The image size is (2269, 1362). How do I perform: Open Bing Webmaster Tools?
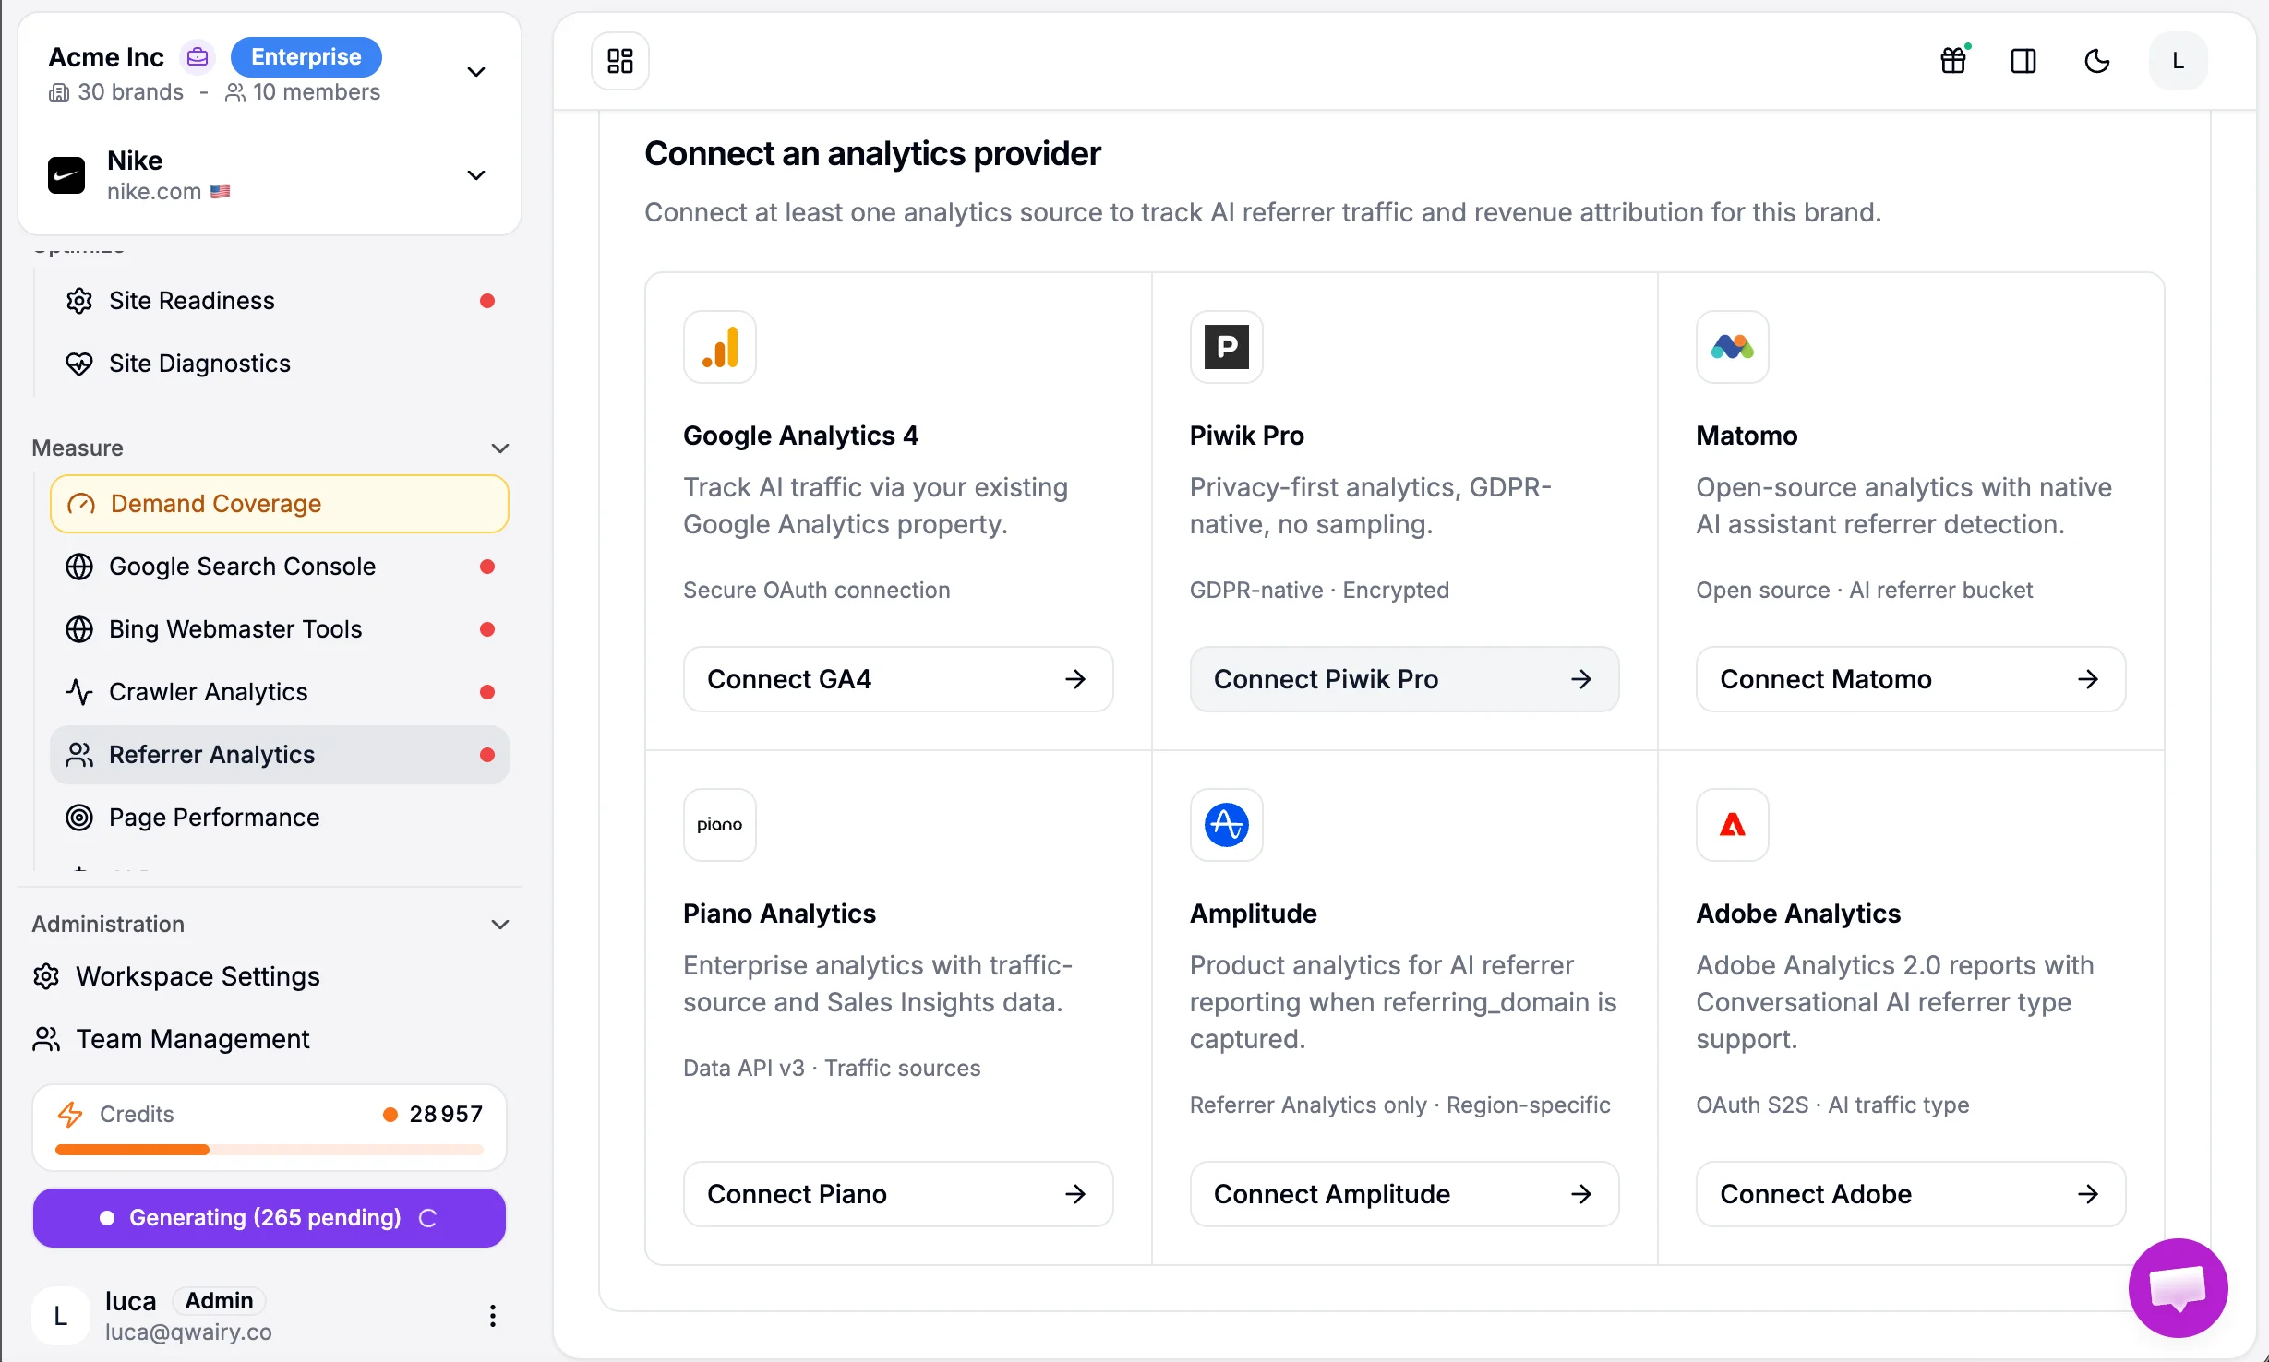click(280, 629)
